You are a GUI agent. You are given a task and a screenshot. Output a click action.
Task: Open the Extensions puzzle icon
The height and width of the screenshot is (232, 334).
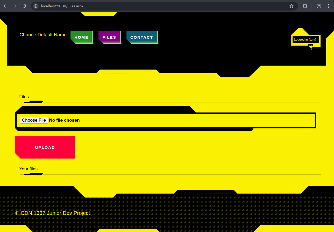[305, 6]
